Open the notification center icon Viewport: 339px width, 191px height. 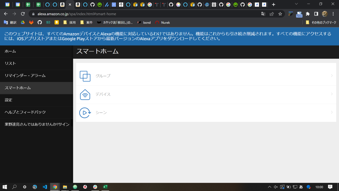(x=330, y=187)
